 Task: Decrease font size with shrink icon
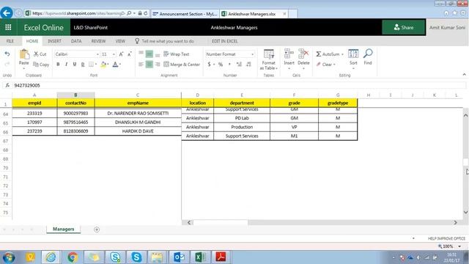(130, 54)
